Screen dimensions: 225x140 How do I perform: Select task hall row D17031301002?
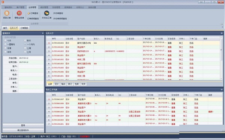pos(133,43)
